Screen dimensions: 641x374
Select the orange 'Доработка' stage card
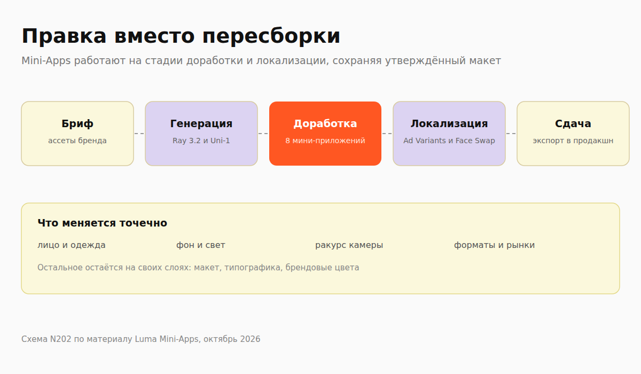click(x=325, y=134)
